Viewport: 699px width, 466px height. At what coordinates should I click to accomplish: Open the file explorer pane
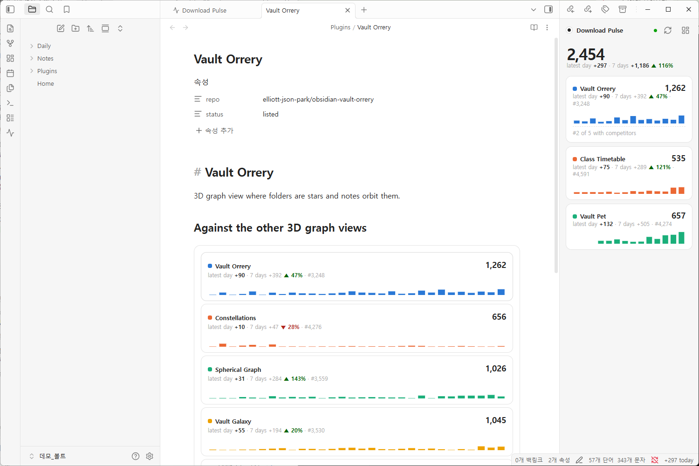point(32,9)
